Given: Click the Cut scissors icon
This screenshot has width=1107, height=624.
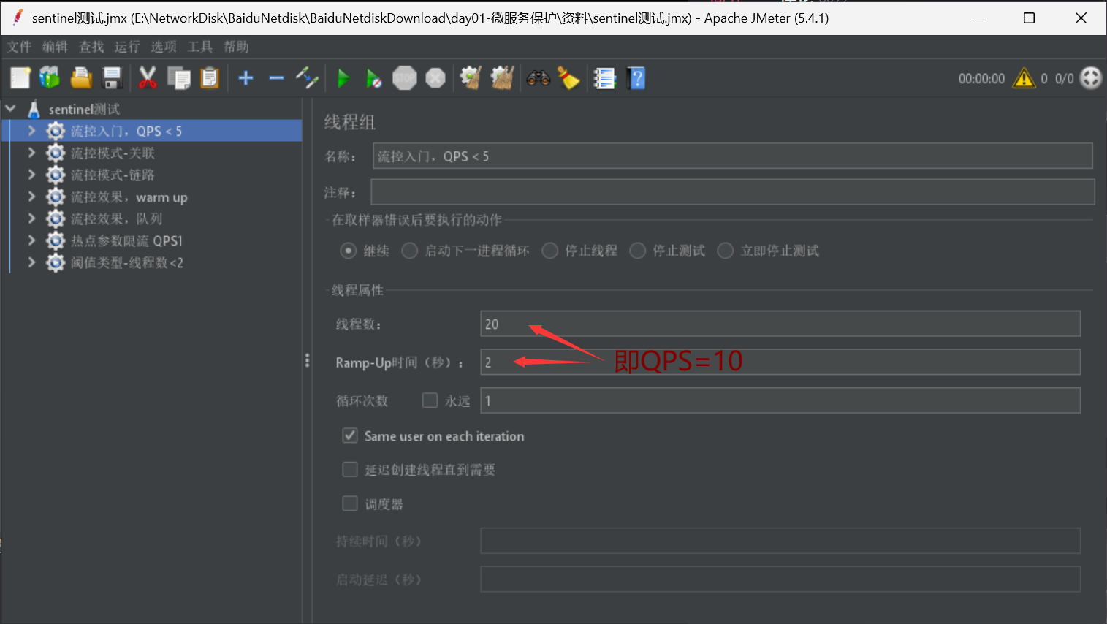Looking at the screenshot, I should pos(148,77).
